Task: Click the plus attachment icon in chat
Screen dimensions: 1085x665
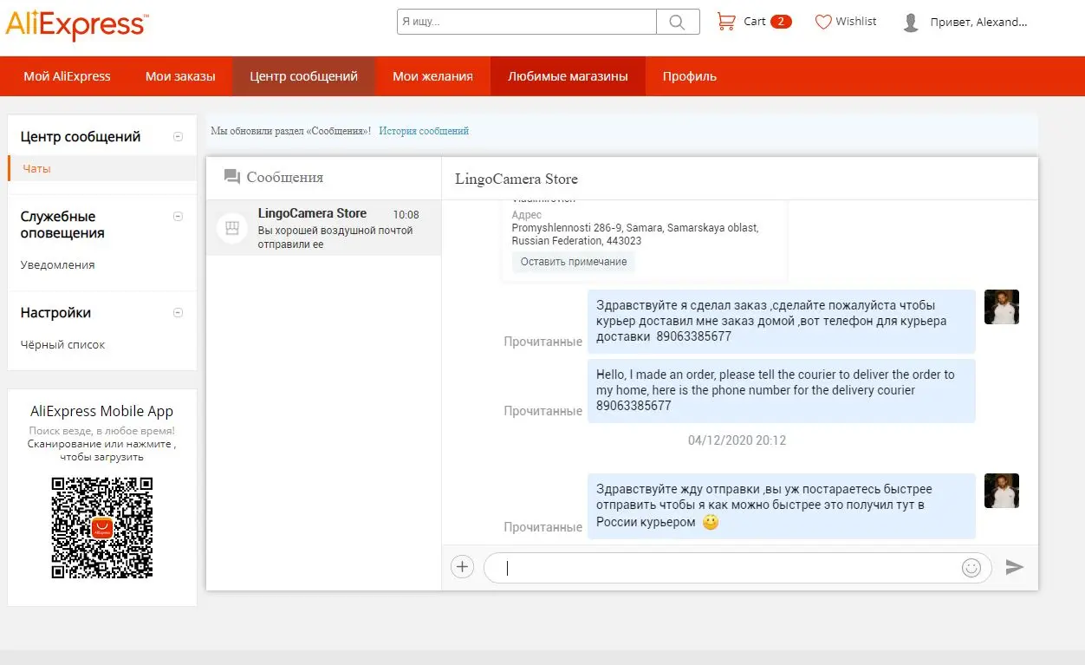Action: pyautogui.click(x=463, y=567)
